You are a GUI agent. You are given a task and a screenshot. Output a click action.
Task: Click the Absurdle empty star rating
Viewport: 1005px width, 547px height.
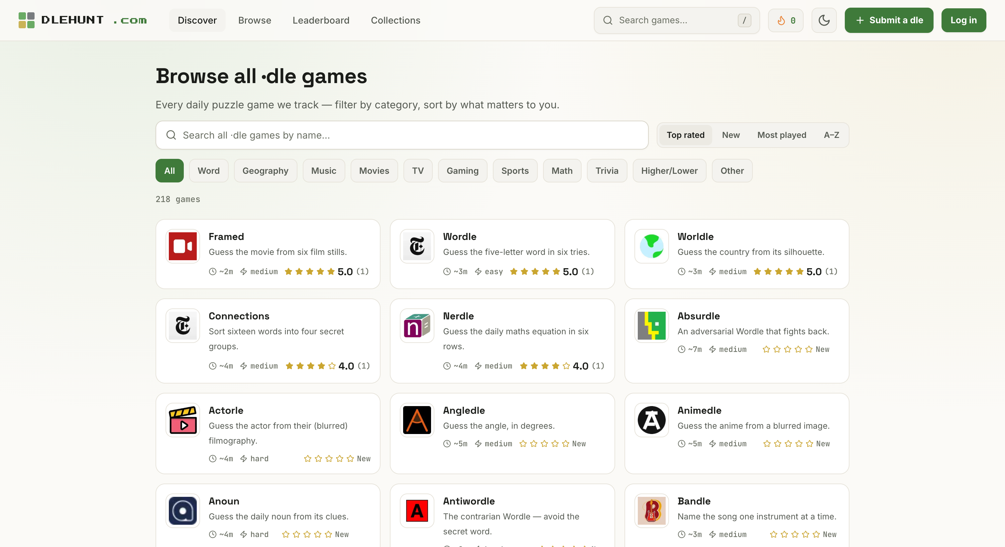point(787,349)
